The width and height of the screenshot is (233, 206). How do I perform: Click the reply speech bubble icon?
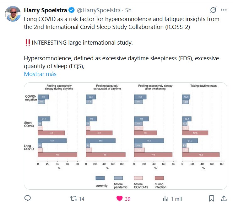[x=28, y=198]
